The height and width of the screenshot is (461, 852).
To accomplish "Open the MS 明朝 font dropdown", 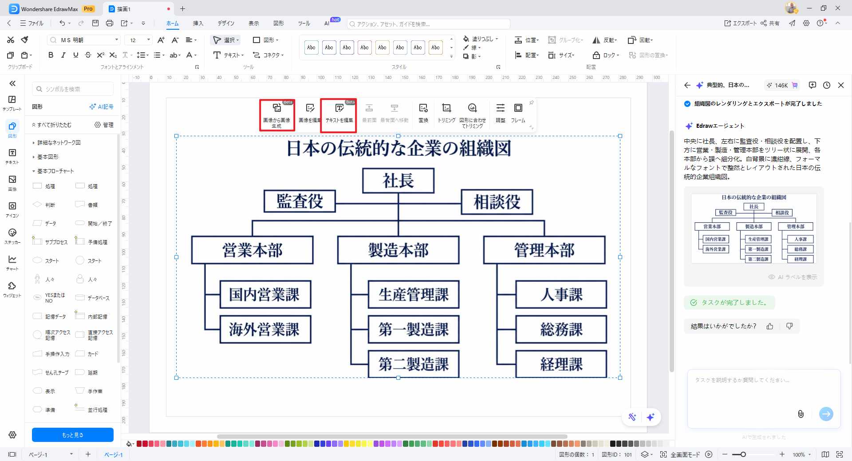I will point(116,39).
